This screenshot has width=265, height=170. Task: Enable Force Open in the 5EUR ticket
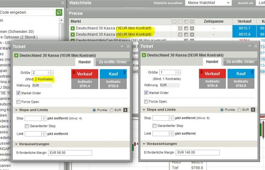click(146, 101)
